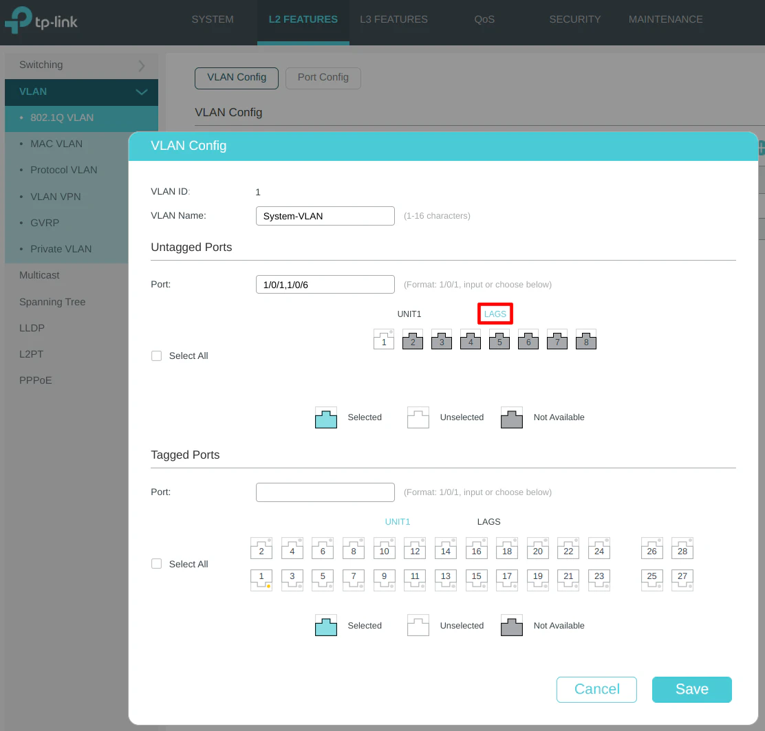Select tagged port 27 icon
This screenshot has width=765, height=731.
click(x=682, y=580)
